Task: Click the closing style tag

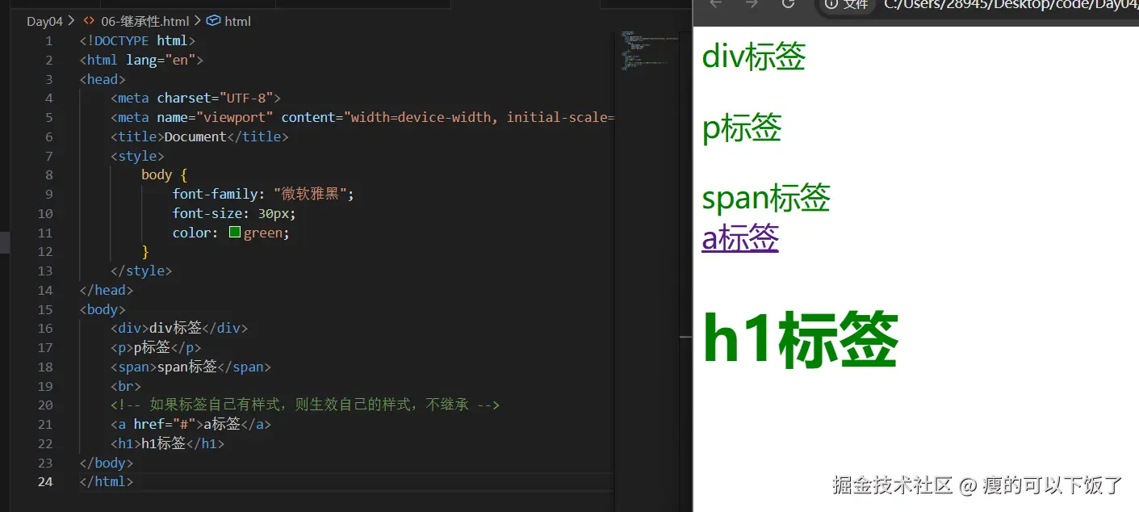Action: click(x=141, y=271)
